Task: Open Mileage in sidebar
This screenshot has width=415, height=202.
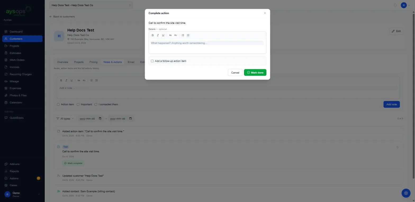Action: coord(22,81)
